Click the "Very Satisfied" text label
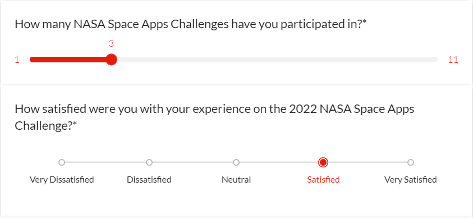Screen dimensions: 473x218 point(411,180)
